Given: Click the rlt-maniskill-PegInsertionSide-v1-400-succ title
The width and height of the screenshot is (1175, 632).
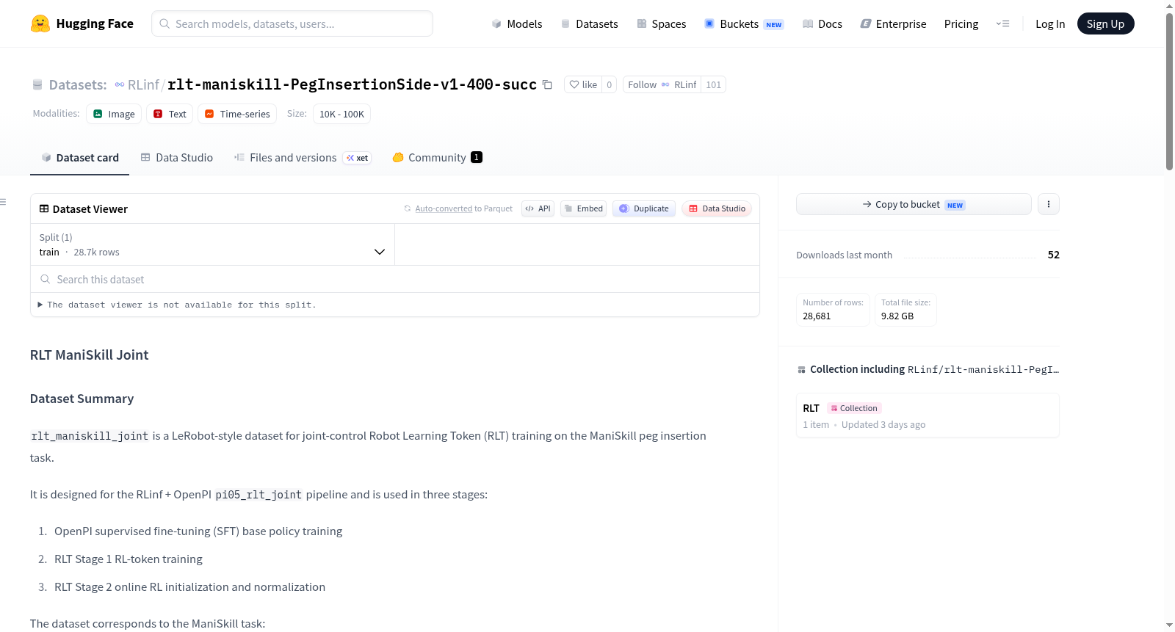Looking at the screenshot, I should 352,84.
